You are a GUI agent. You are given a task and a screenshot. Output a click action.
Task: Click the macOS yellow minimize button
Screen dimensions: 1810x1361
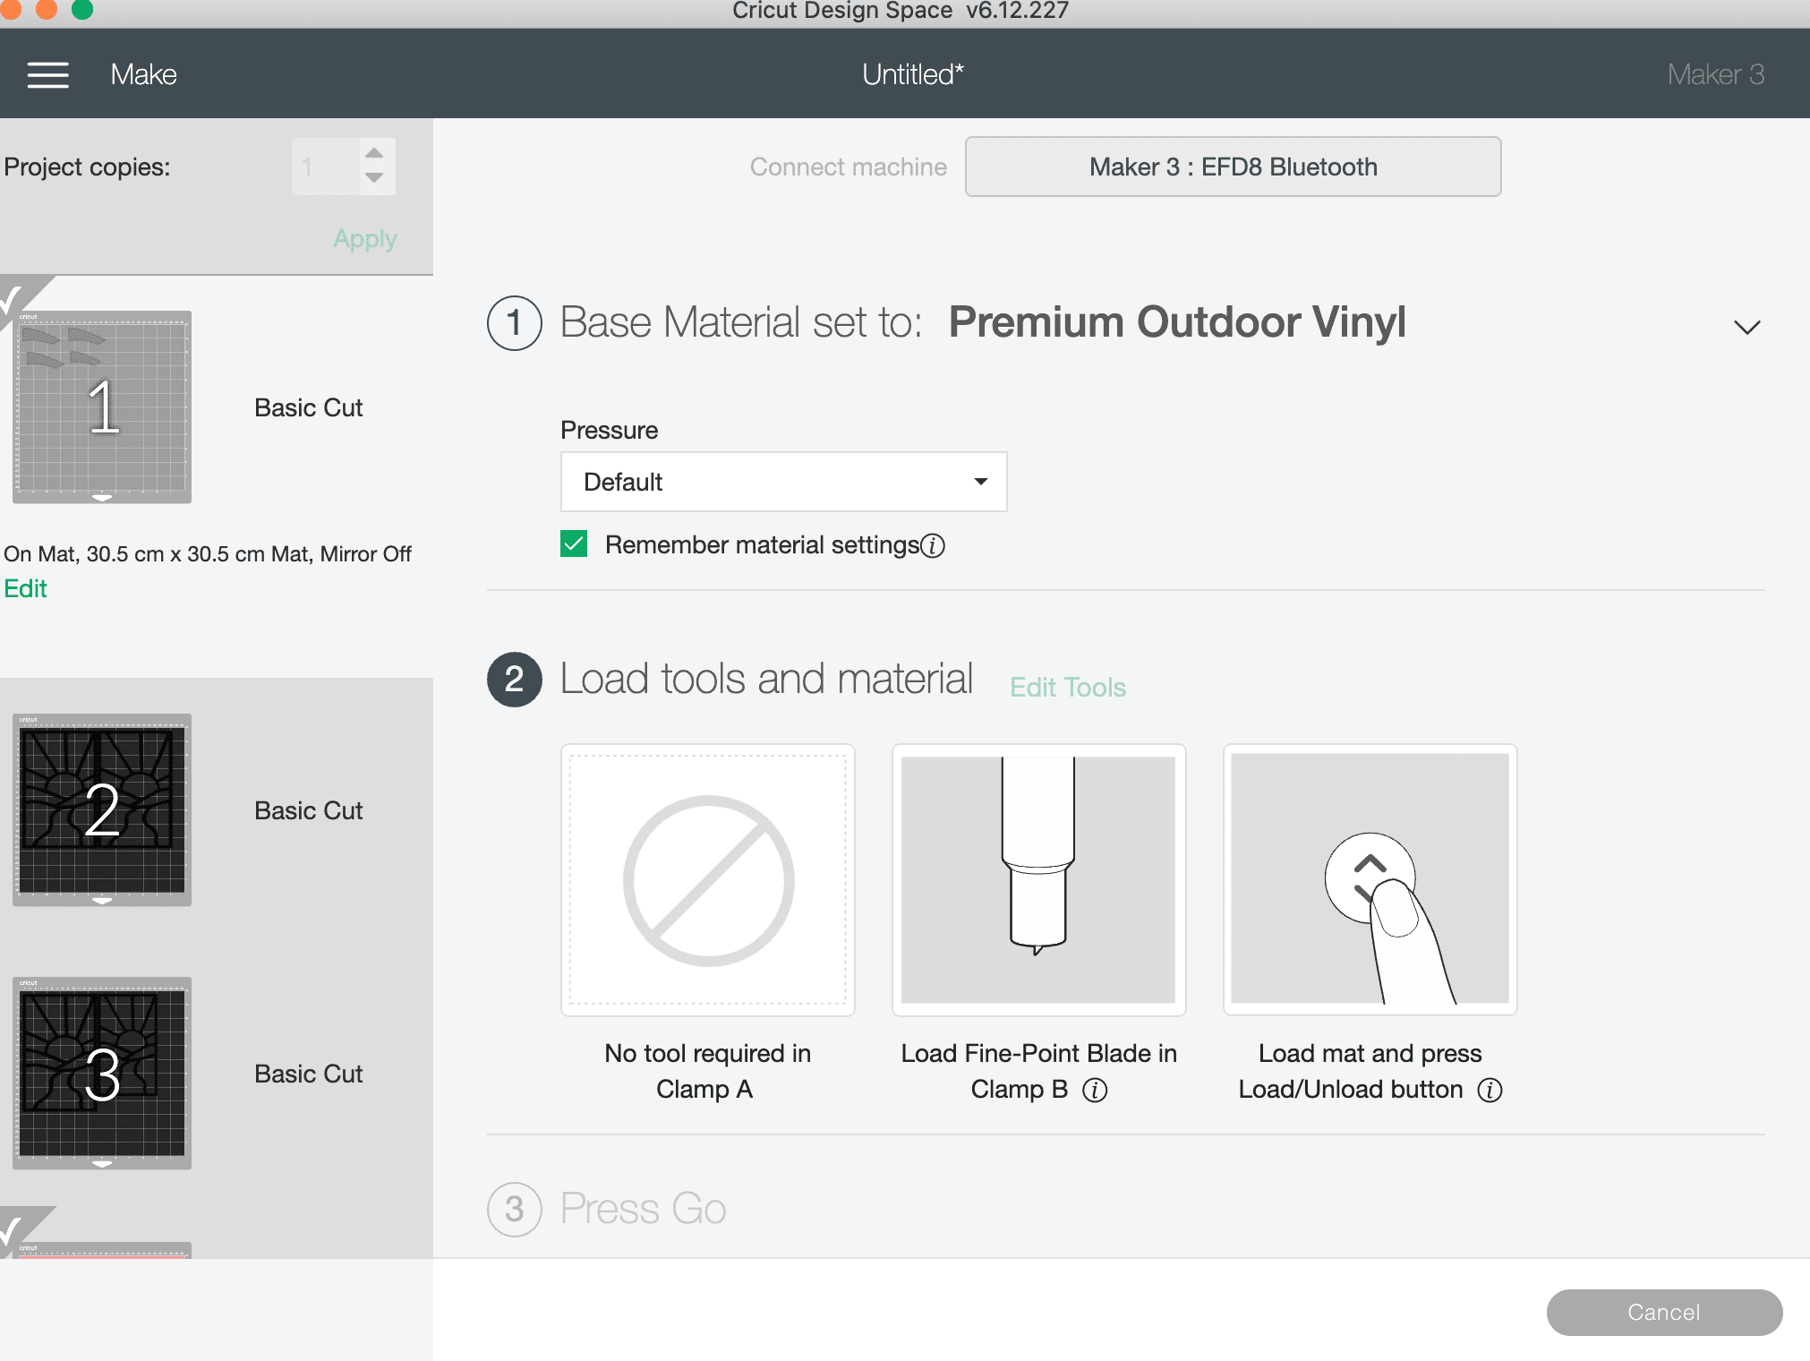[47, 9]
